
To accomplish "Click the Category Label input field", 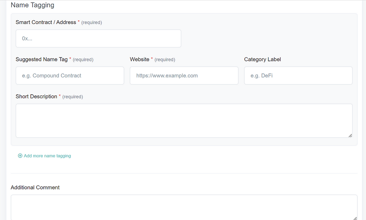I will tap(298, 76).
